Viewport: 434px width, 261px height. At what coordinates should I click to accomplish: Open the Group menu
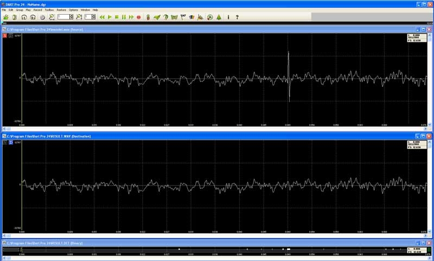click(20, 10)
